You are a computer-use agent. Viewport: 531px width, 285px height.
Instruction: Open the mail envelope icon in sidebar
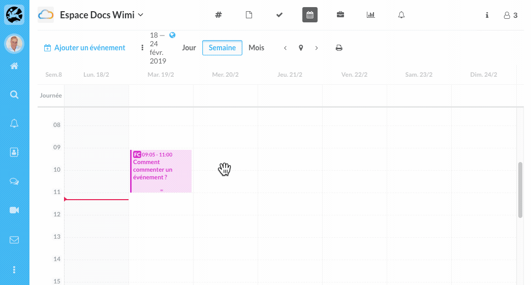click(x=14, y=240)
